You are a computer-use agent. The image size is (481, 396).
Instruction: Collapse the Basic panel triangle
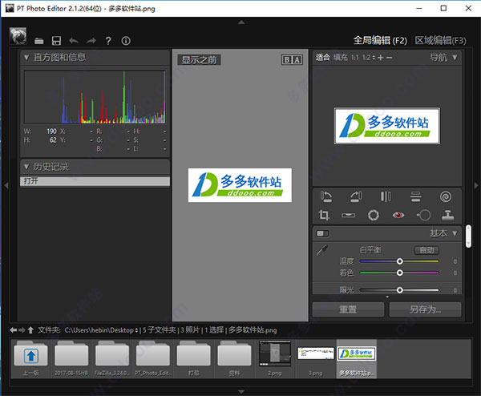(455, 233)
